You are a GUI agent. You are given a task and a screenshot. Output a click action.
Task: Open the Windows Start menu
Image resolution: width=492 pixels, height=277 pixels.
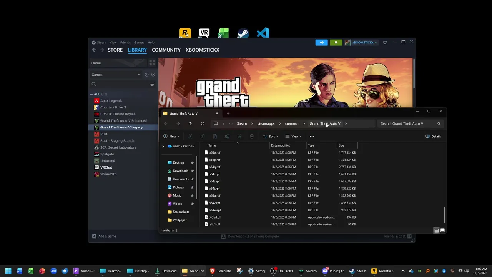pyautogui.click(x=8, y=271)
